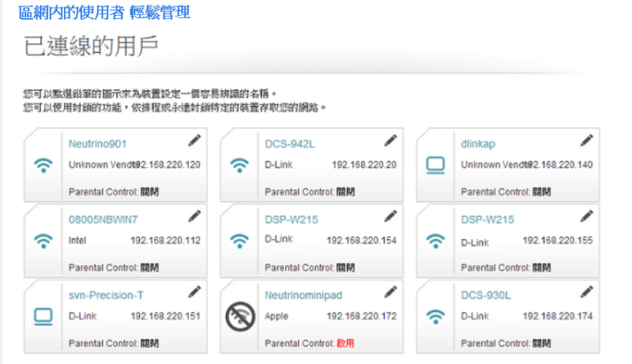Screen dimensions: 632x364
Task: Click Parental Control status on DCS-942L card
Action: [x=345, y=192]
